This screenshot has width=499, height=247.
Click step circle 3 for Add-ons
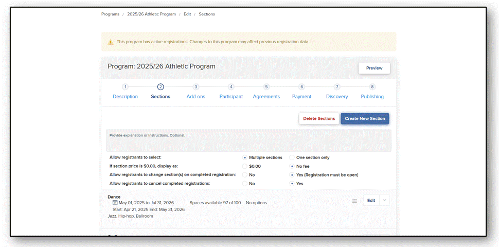tap(196, 87)
